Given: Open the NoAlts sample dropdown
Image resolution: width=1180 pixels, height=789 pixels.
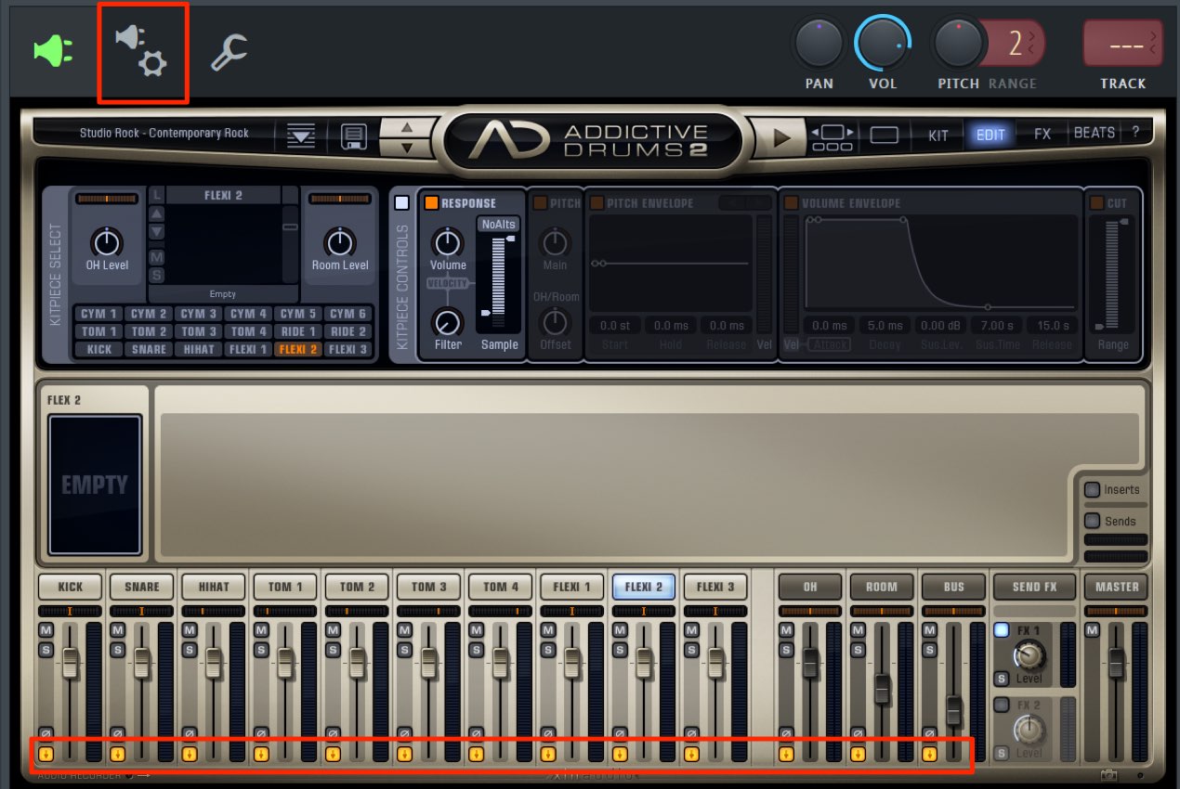Looking at the screenshot, I should (x=499, y=224).
